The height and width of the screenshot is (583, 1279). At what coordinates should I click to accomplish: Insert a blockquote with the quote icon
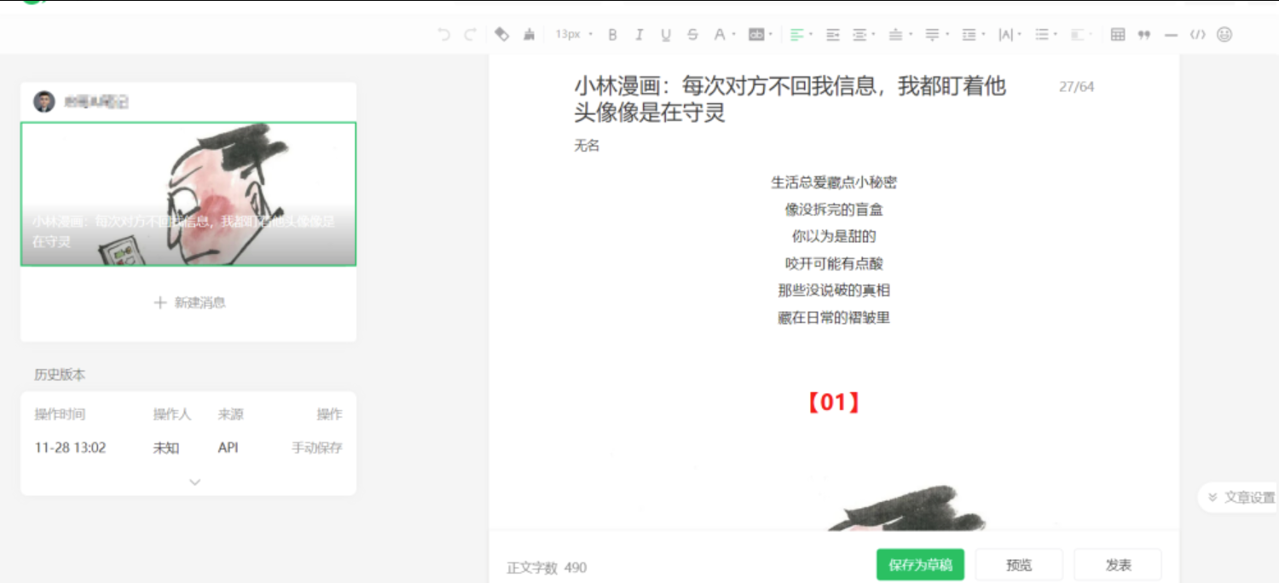pyautogui.click(x=1144, y=34)
